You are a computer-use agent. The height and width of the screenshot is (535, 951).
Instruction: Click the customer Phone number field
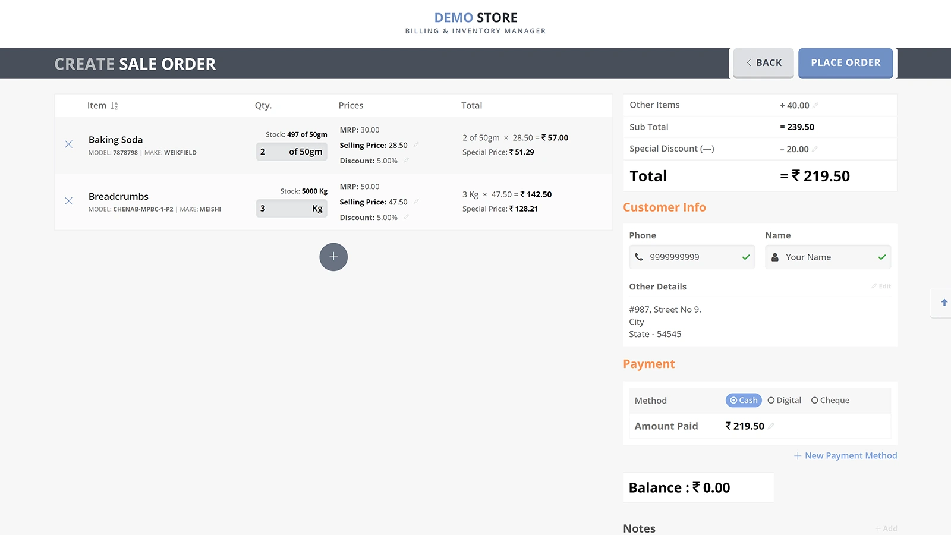[692, 257]
